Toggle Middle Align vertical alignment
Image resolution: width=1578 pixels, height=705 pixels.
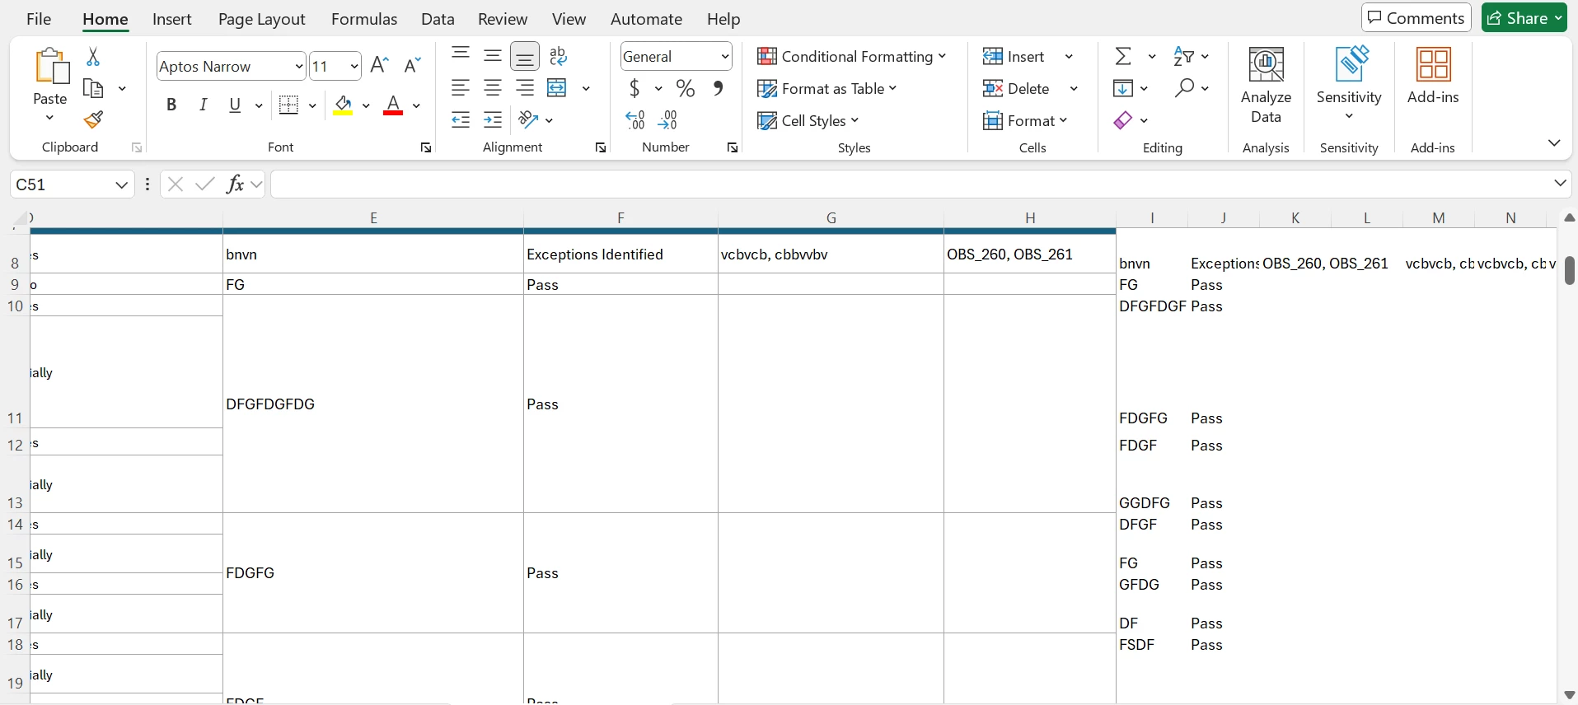tap(493, 56)
